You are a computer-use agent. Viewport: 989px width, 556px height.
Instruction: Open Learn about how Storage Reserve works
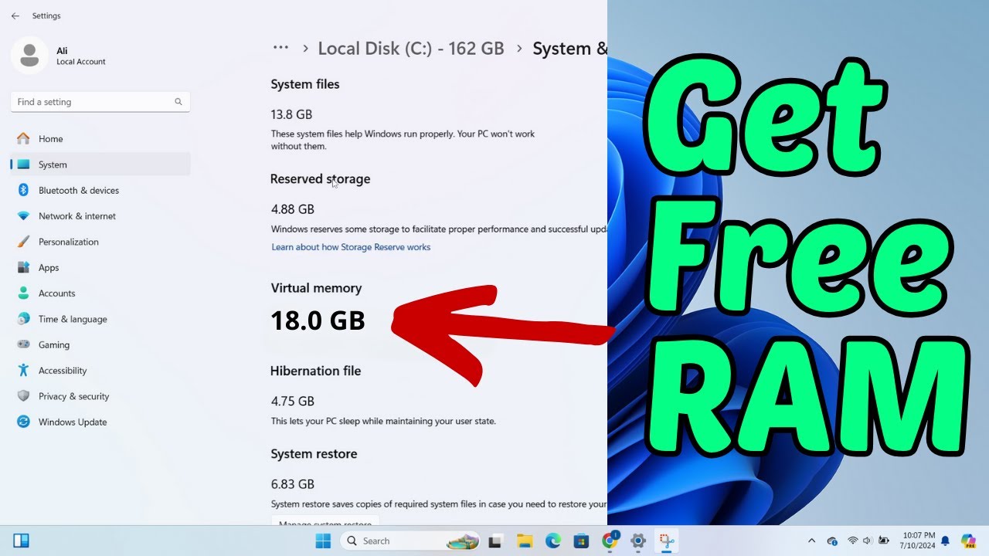(x=351, y=247)
